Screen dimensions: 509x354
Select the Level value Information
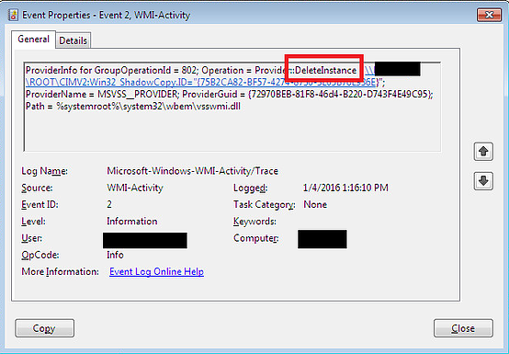tap(131, 222)
